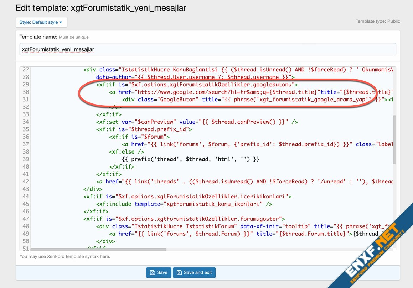Image resolution: width=413 pixels, height=288 pixels.
Task: Click the floppy disk icon on Save
Action: tap(152, 273)
